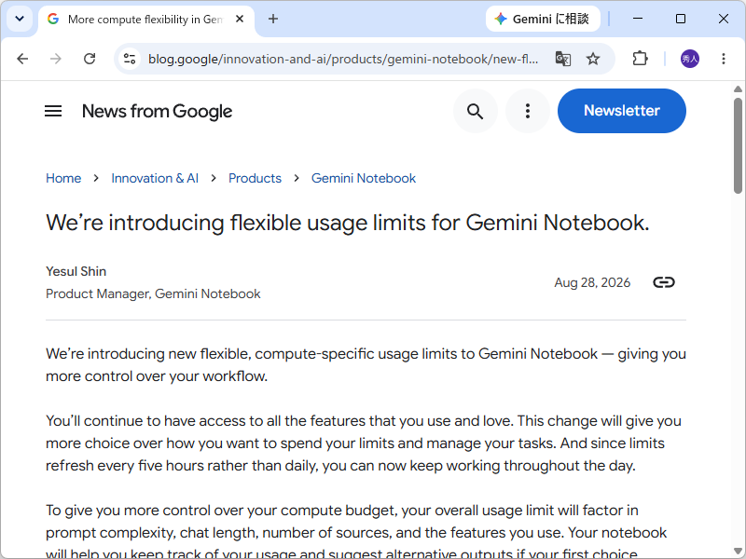View site information icon in address bar
This screenshot has height=559, width=746.
point(130,59)
